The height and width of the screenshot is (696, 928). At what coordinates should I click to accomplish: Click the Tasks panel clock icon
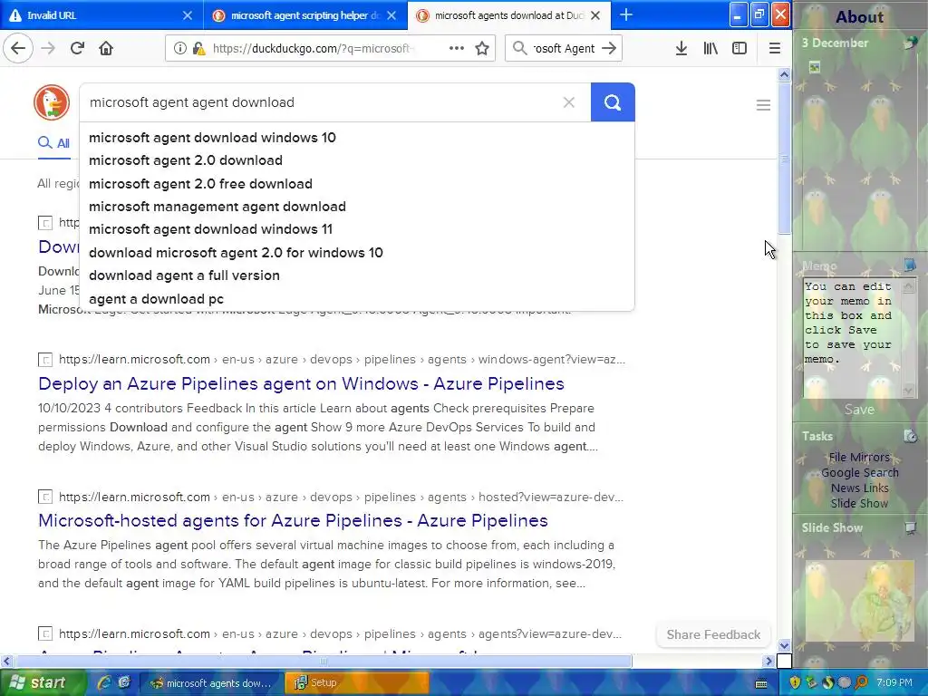pos(910,436)
